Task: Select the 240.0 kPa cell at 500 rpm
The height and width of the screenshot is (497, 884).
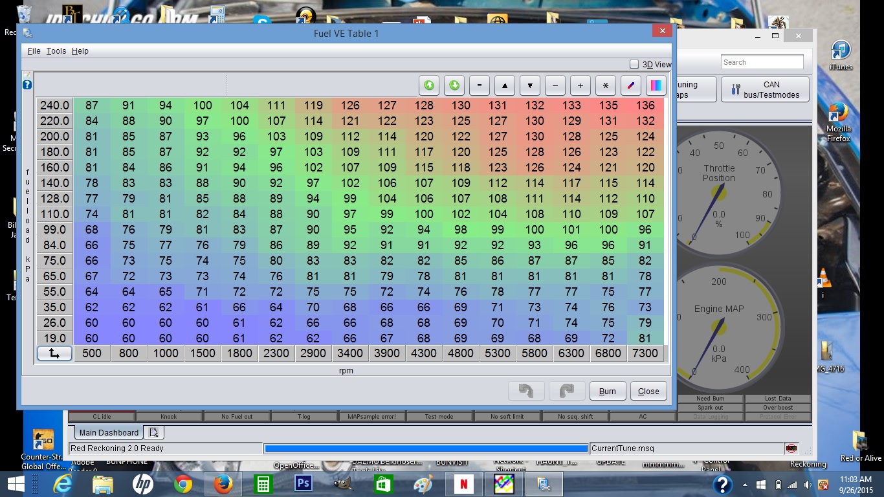Action: [x=91, y=105]
